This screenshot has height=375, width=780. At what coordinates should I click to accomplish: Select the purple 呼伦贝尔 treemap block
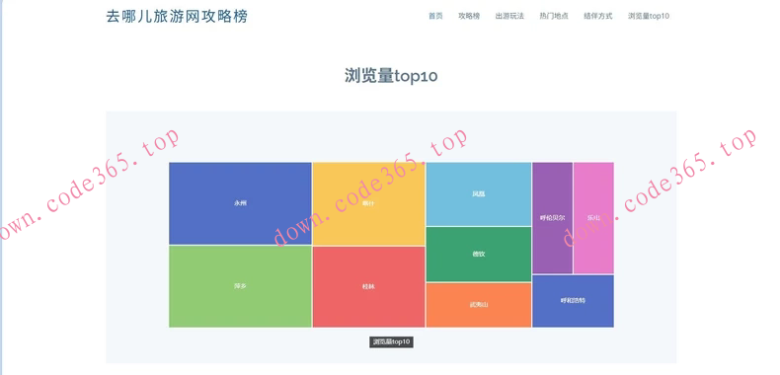[552, 218]
